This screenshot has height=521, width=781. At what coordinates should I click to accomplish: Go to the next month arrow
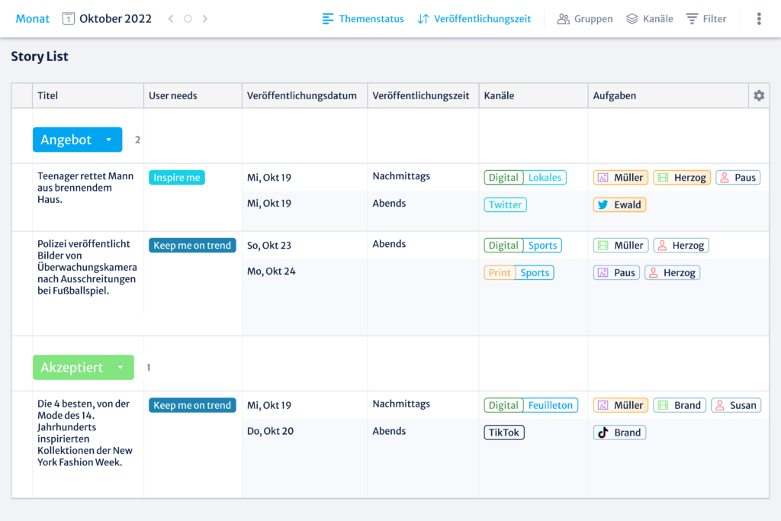204,18
